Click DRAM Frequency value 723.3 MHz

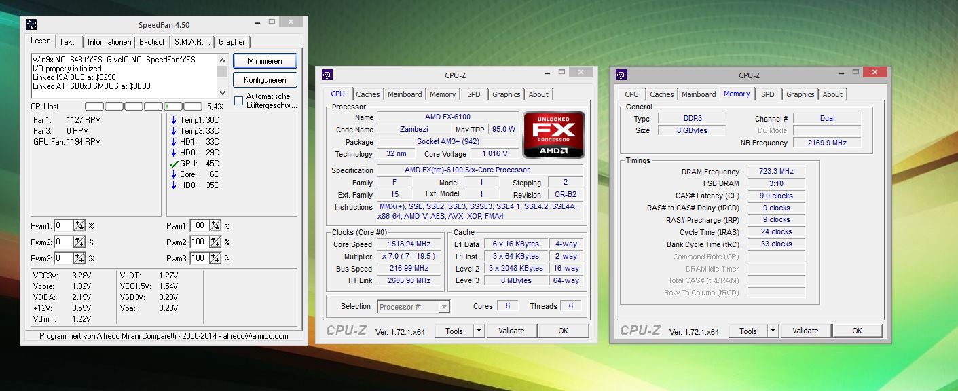click(776, 172)
